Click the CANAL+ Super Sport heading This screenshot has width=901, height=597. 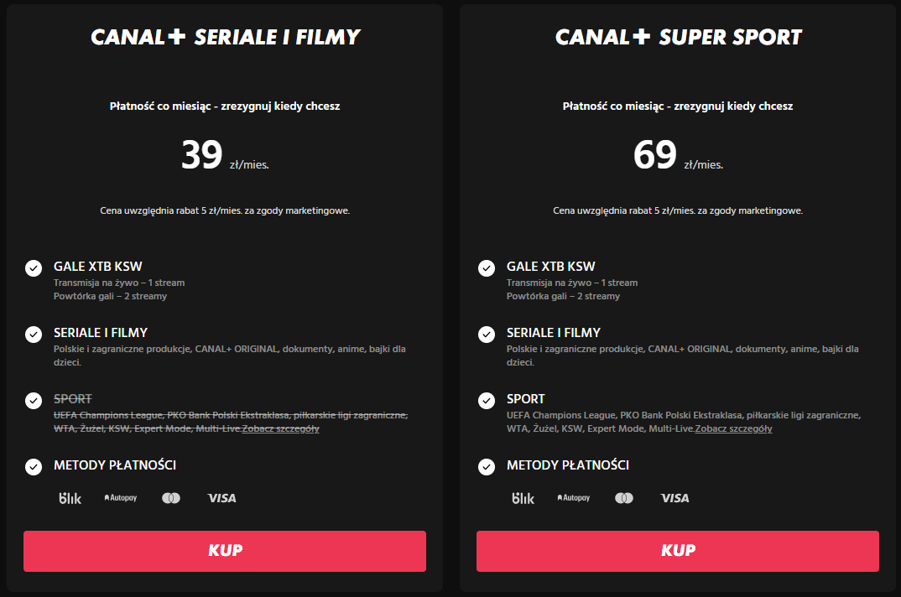pyautogui.click(x=678, y=37)
